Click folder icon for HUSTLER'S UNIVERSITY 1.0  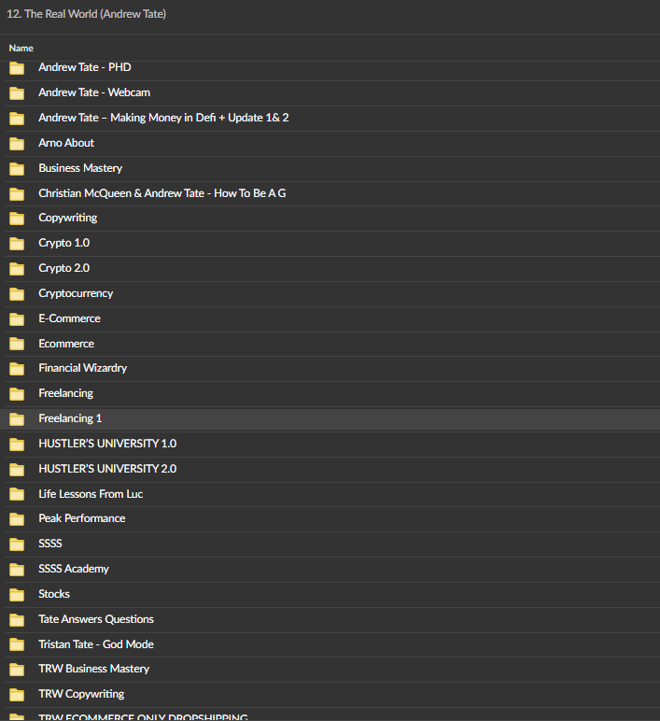click(x=17, y=445)
